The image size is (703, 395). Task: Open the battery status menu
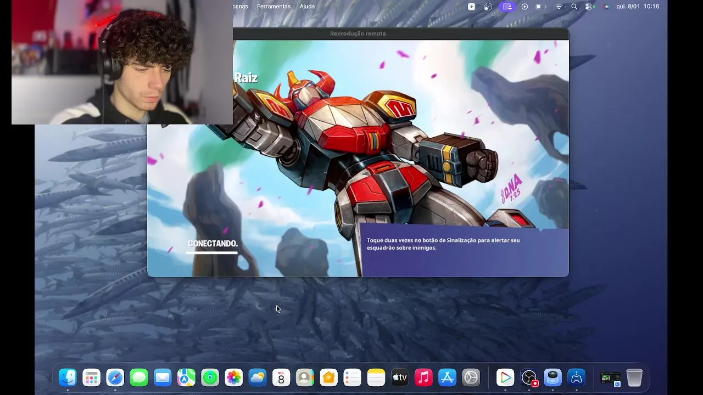coord(541,7)
